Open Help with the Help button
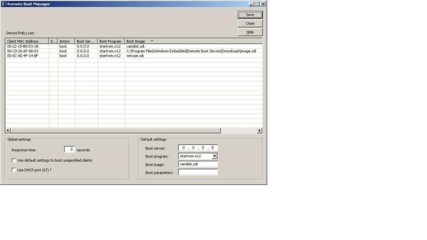 click(250, 32)
